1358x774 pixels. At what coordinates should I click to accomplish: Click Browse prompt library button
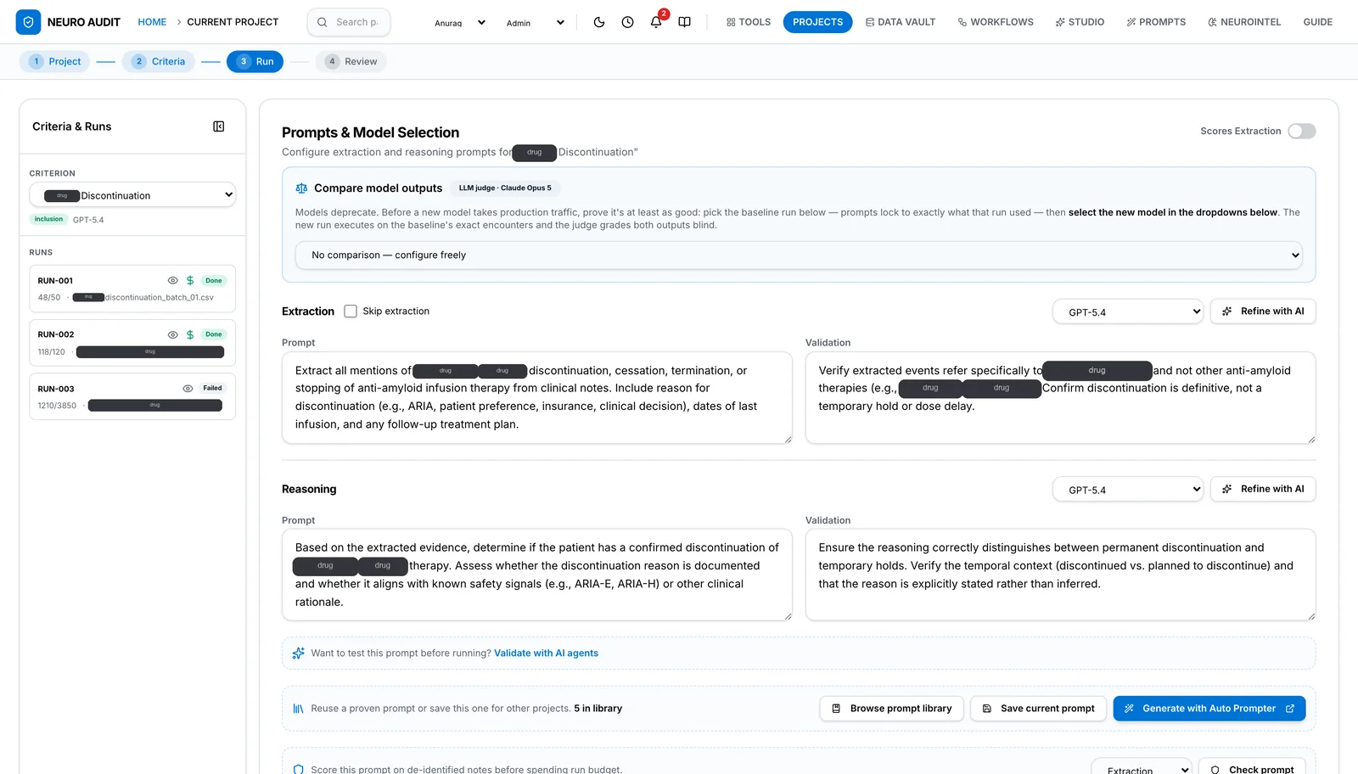pos(891,709)
